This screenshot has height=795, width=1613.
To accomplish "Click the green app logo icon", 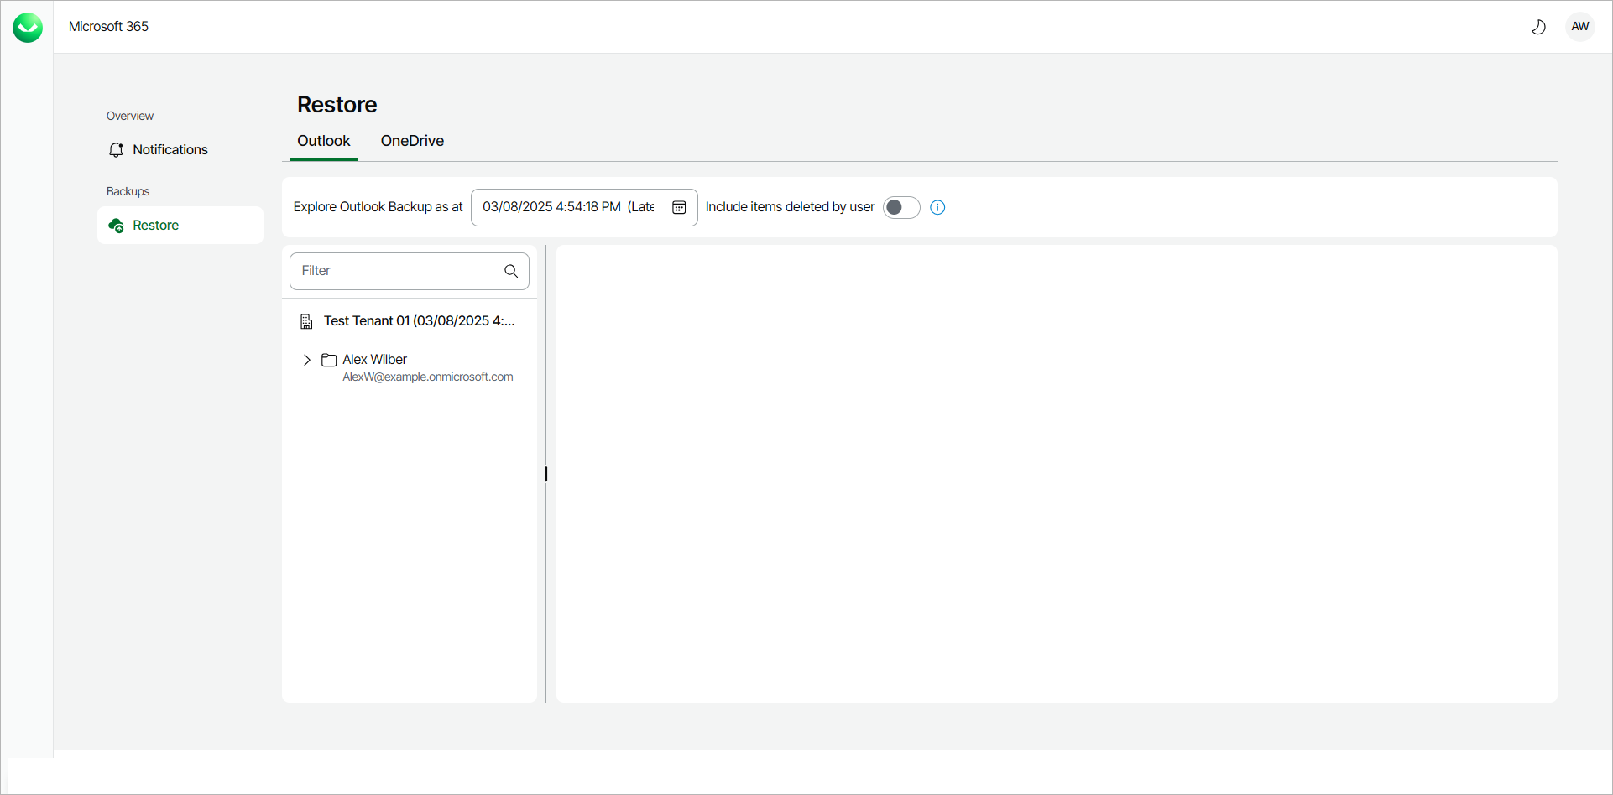I will pyautogui.click(x=28, y=27).
